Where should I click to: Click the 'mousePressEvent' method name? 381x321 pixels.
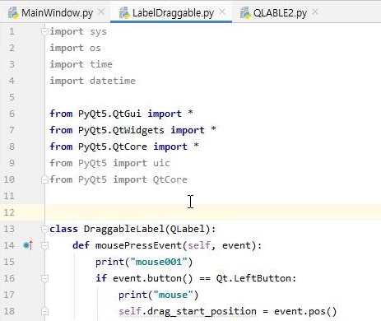coord(138,245)
